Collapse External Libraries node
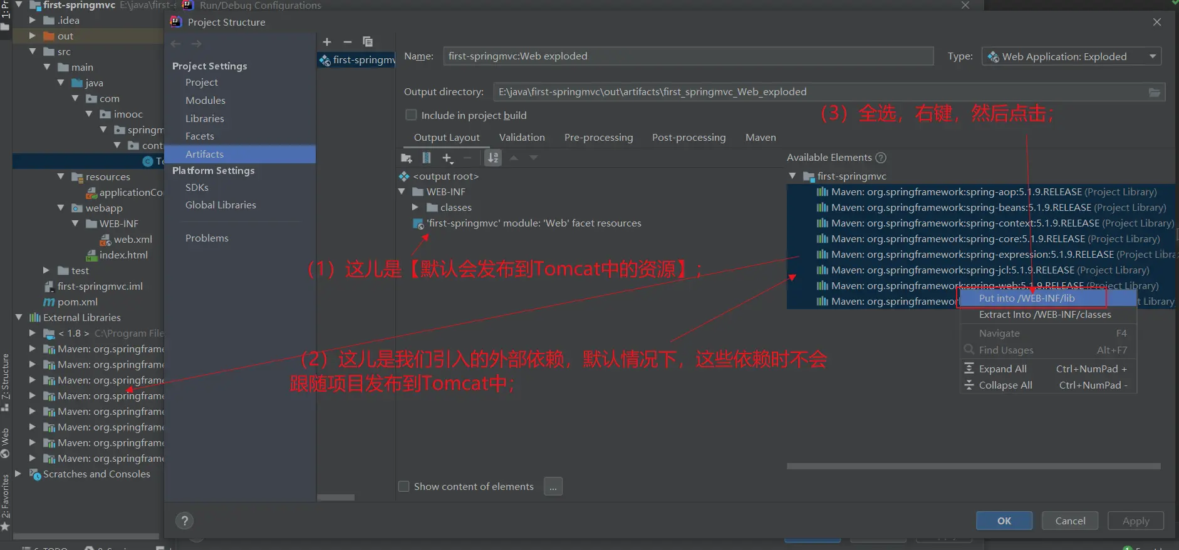1179x550 pixels. [19, 318]
